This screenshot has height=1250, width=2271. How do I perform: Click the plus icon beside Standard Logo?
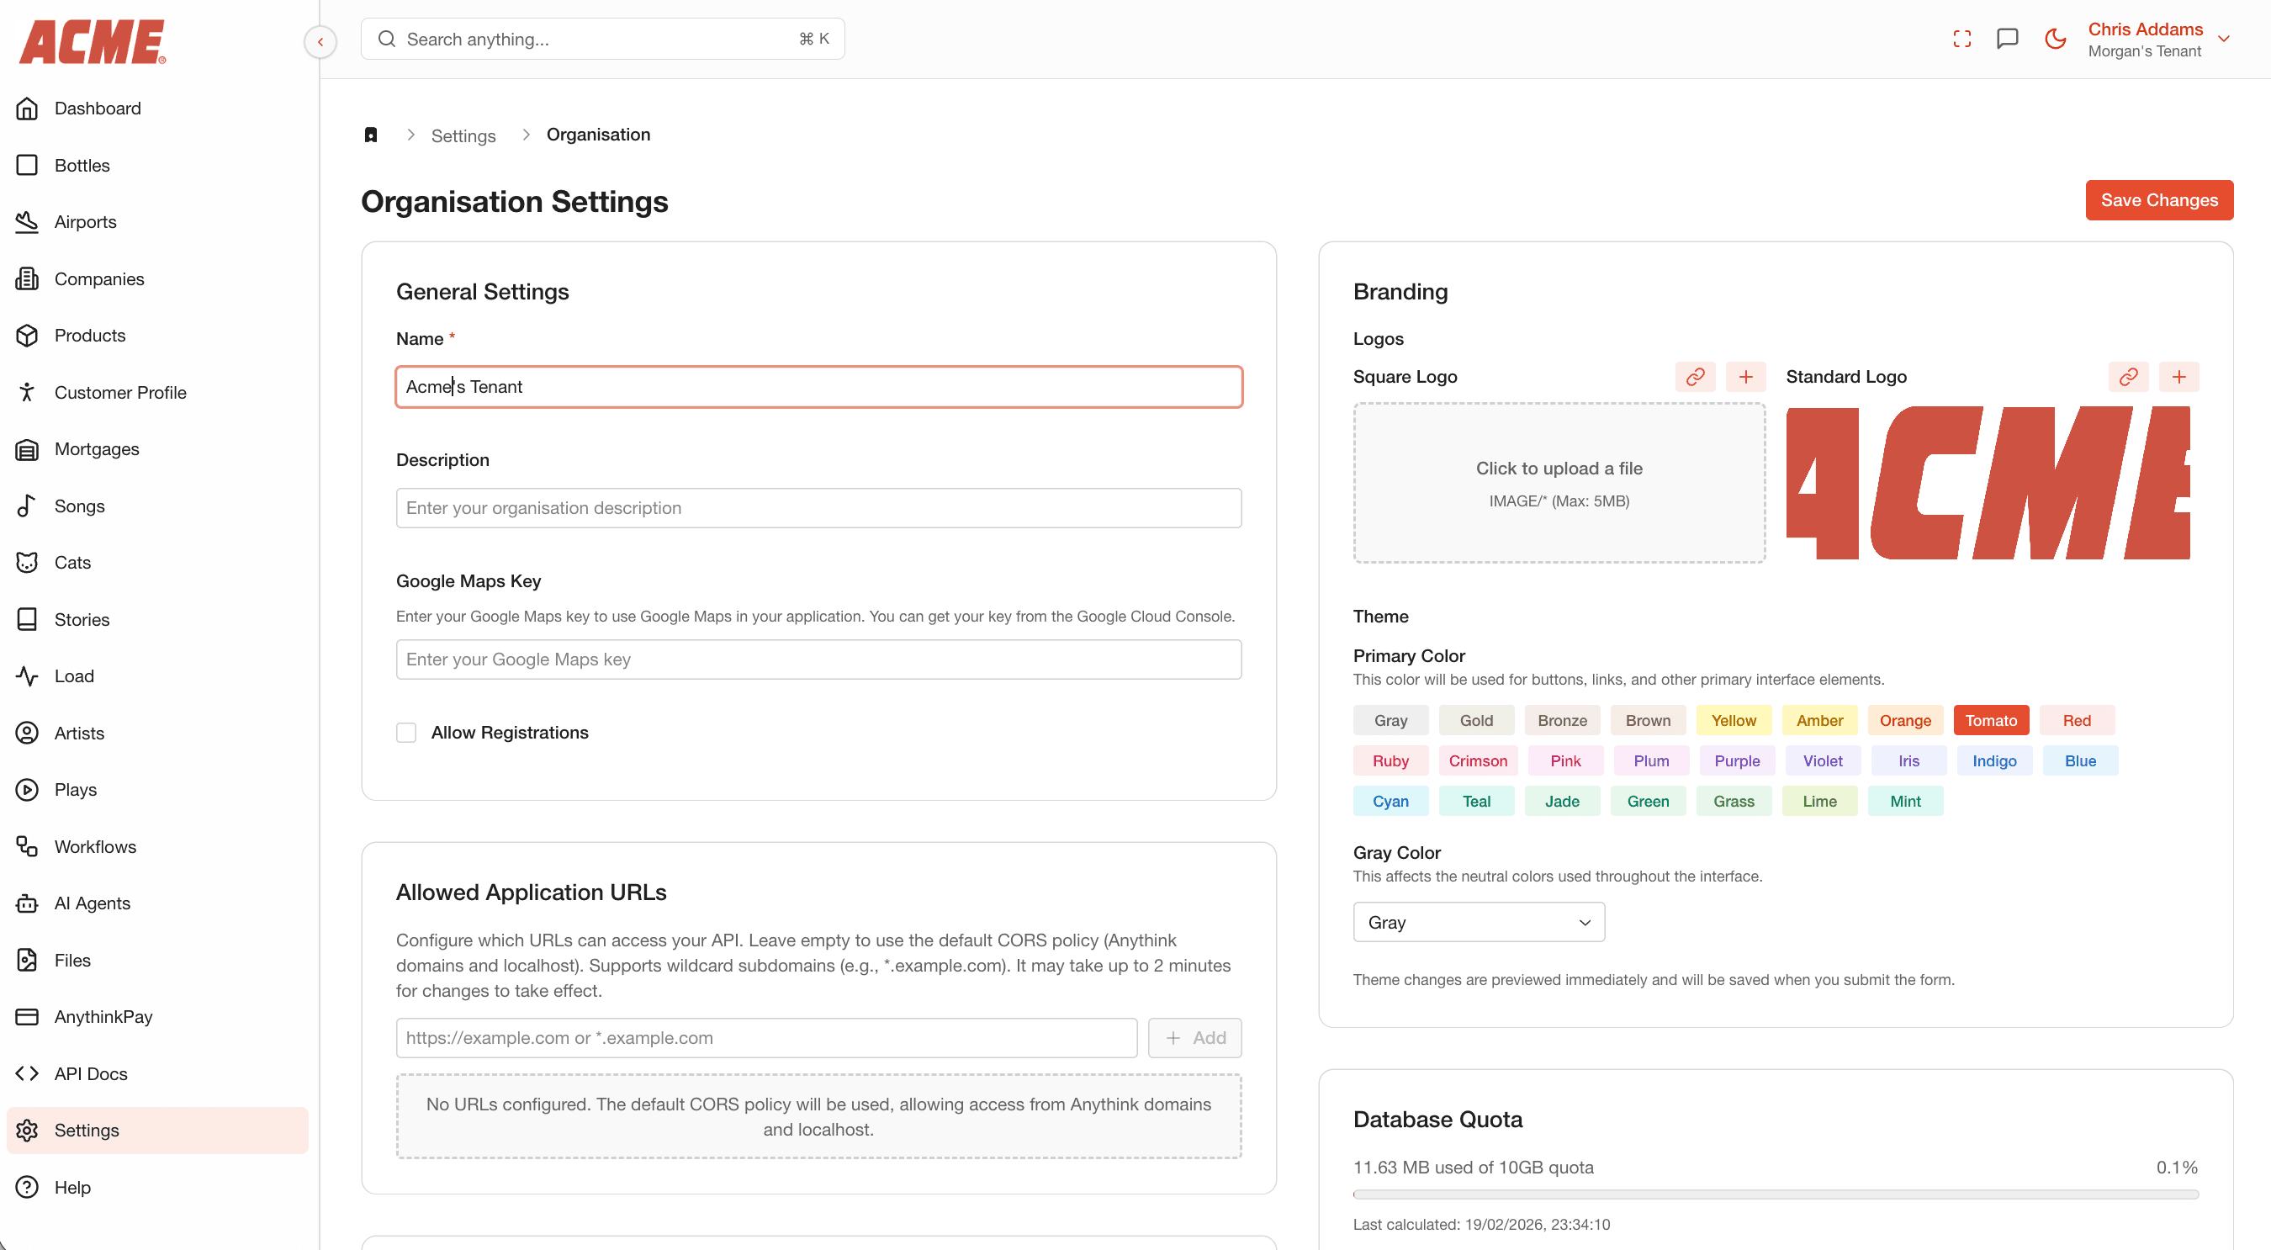click(2180, 376)
